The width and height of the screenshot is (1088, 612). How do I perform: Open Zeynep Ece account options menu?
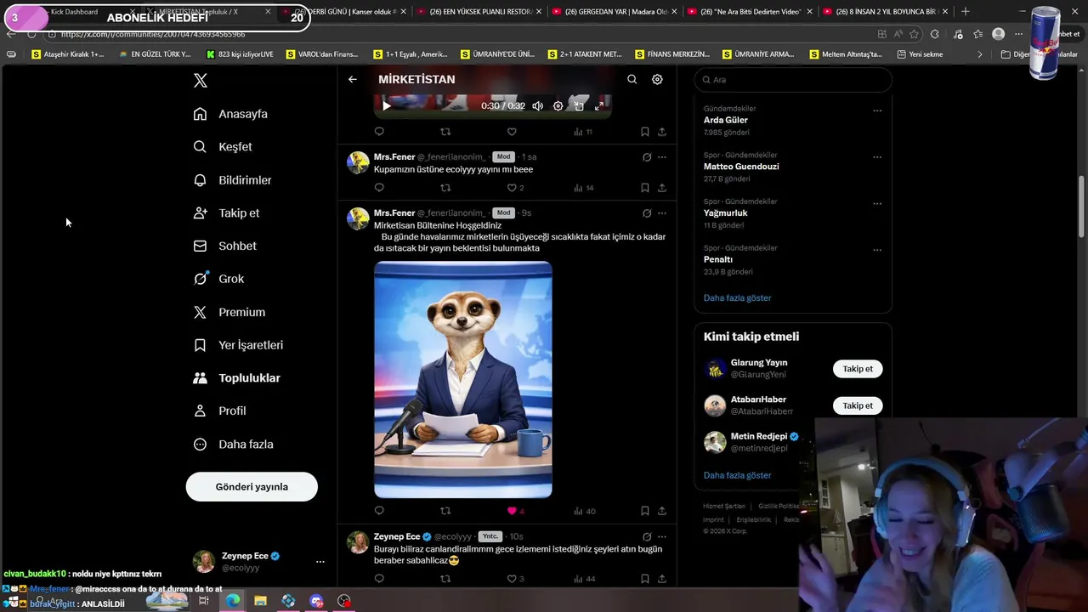click(x=320, y=562)
